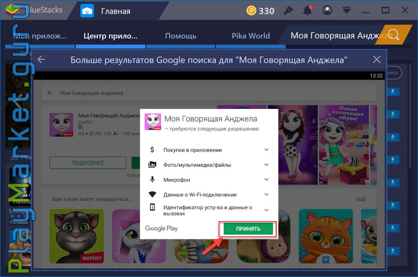Click the Покупки в приложении dollar icon
This screenshot has width=418, height=277.
pos(152,150)
